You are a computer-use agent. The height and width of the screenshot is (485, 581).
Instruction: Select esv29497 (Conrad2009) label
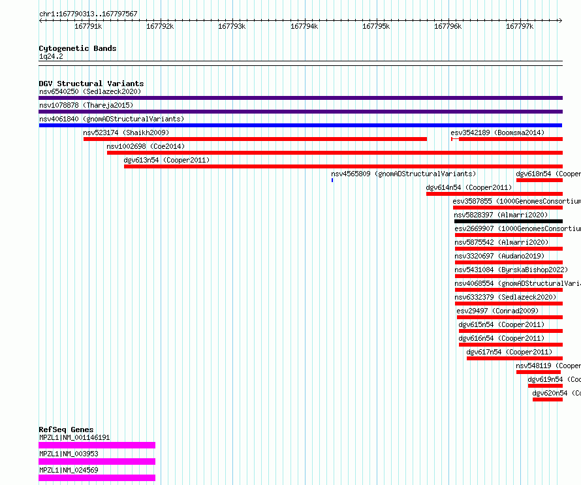(497, 311)
